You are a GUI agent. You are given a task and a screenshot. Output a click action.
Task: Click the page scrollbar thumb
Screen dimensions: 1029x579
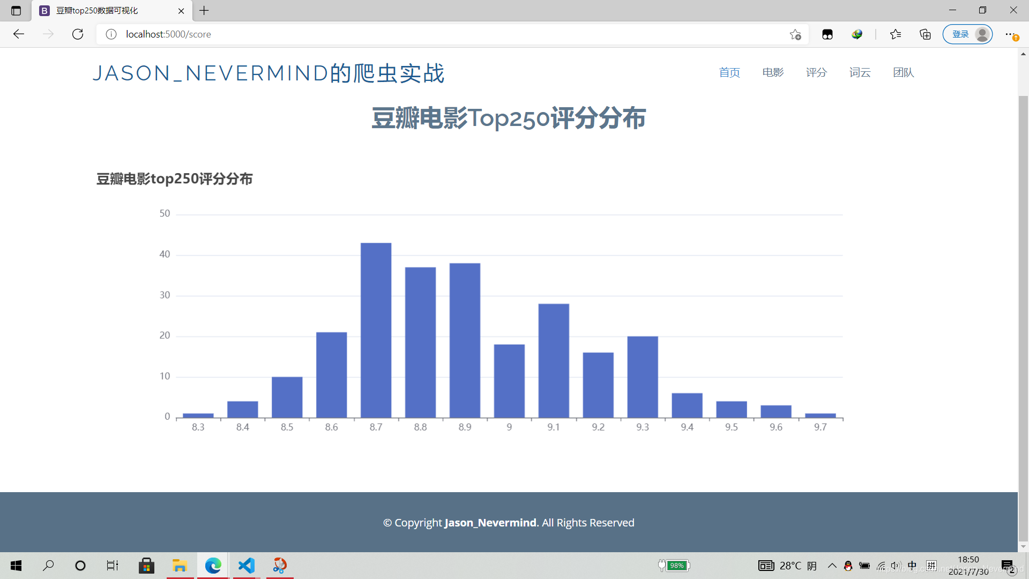1023,318
